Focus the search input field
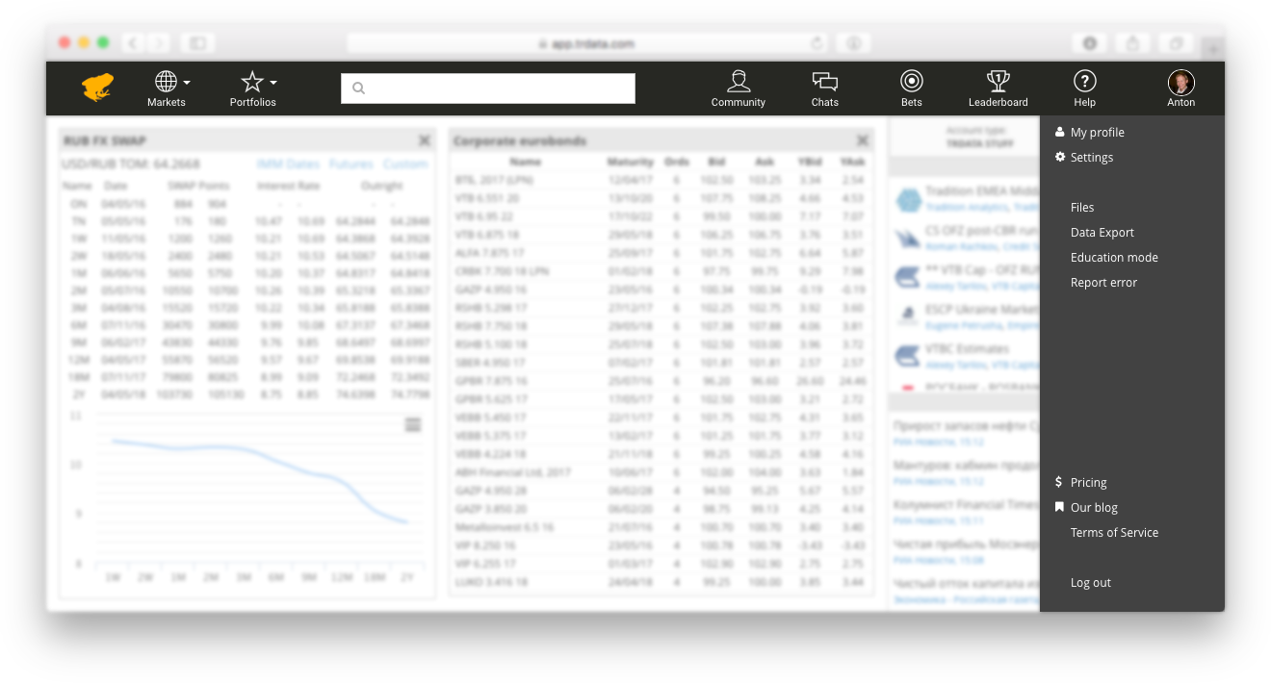This screenshot has width=1271, height=683. tap(488, 88)
